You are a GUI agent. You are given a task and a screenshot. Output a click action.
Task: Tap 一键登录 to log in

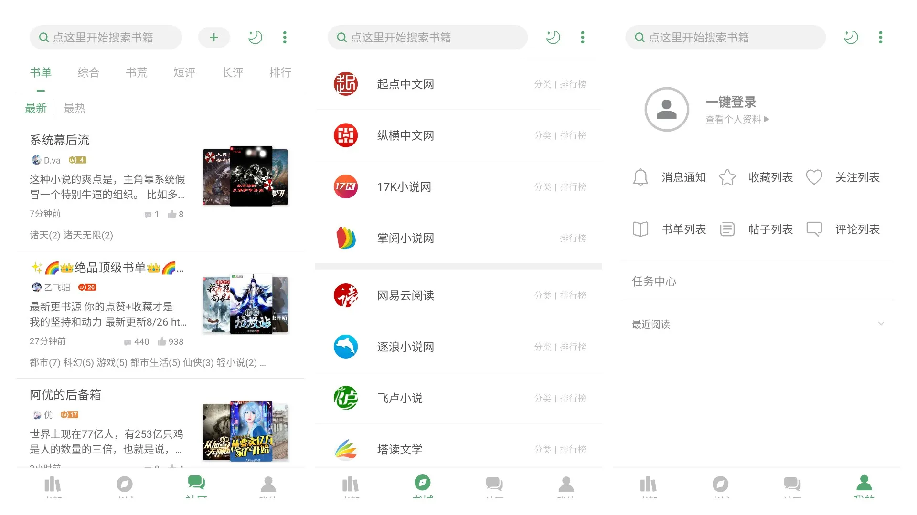[x=731, y=102]
